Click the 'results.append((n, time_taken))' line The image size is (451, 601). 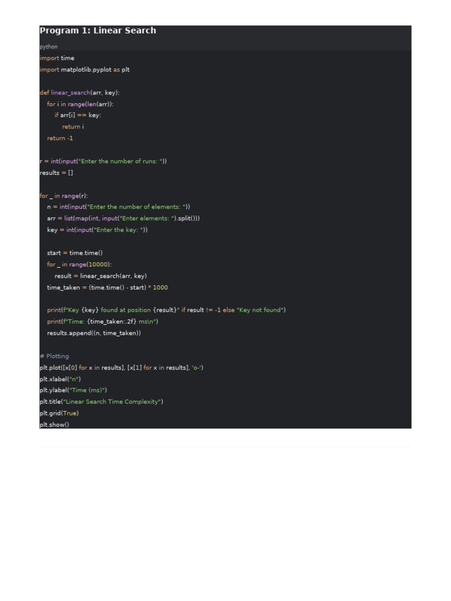coord(94,333)
